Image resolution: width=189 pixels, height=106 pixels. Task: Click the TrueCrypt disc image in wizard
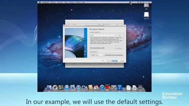point(76,43)
